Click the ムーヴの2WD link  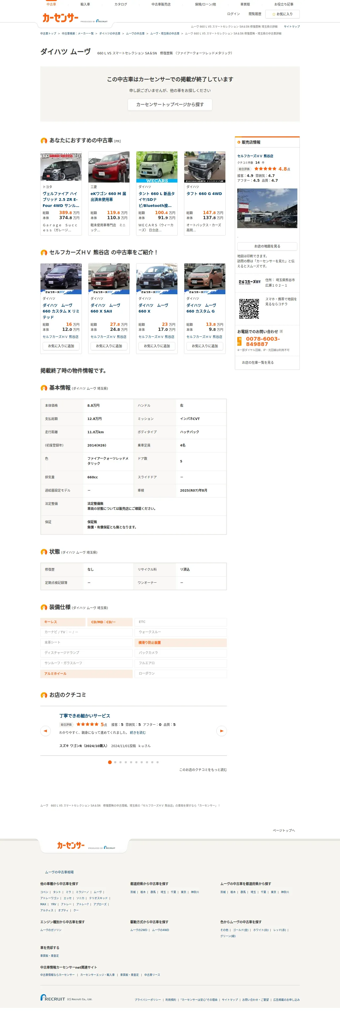point(138,930)
